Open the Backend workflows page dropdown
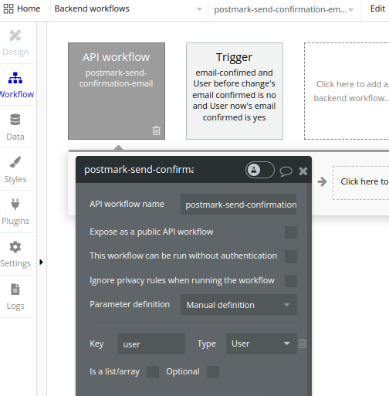The width and height of the screenshot is (389, 396). point(129,9)
